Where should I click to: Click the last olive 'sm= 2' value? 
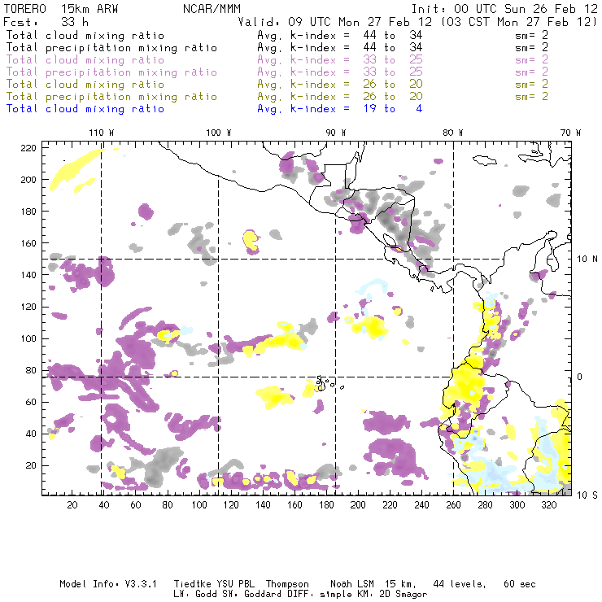point(531,97)
